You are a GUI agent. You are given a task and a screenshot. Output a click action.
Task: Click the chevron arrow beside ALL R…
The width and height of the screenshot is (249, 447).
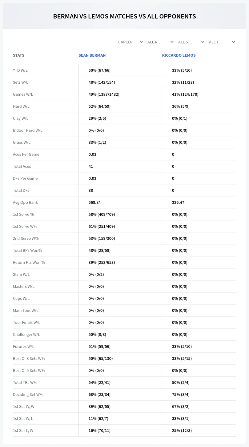coord(172,42)
